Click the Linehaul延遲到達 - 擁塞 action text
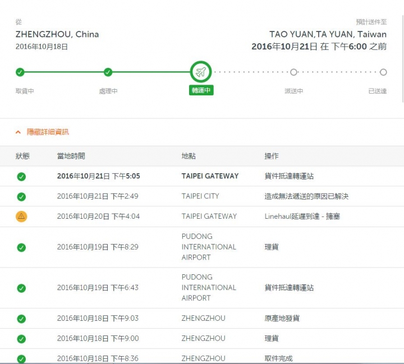The image size is (404, 364). click(302, 216)
